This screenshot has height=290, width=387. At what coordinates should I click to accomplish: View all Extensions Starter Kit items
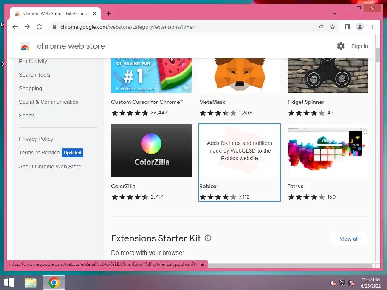pos(349,239)
